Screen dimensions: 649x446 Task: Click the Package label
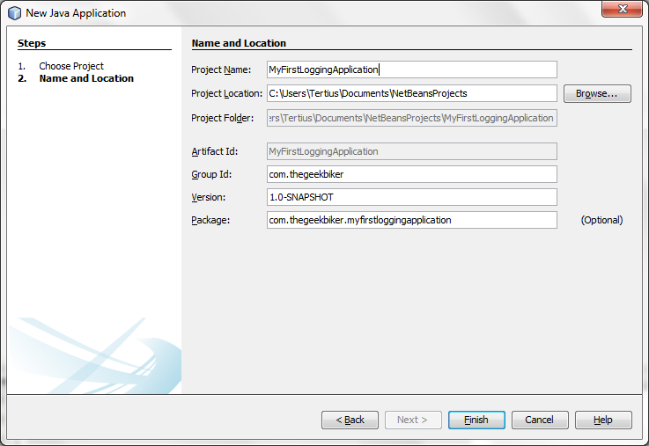point(210,220)
